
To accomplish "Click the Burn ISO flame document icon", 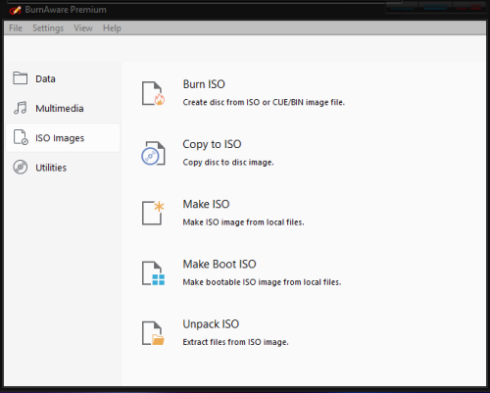I will pyautogui.click(x=153, y=93).
